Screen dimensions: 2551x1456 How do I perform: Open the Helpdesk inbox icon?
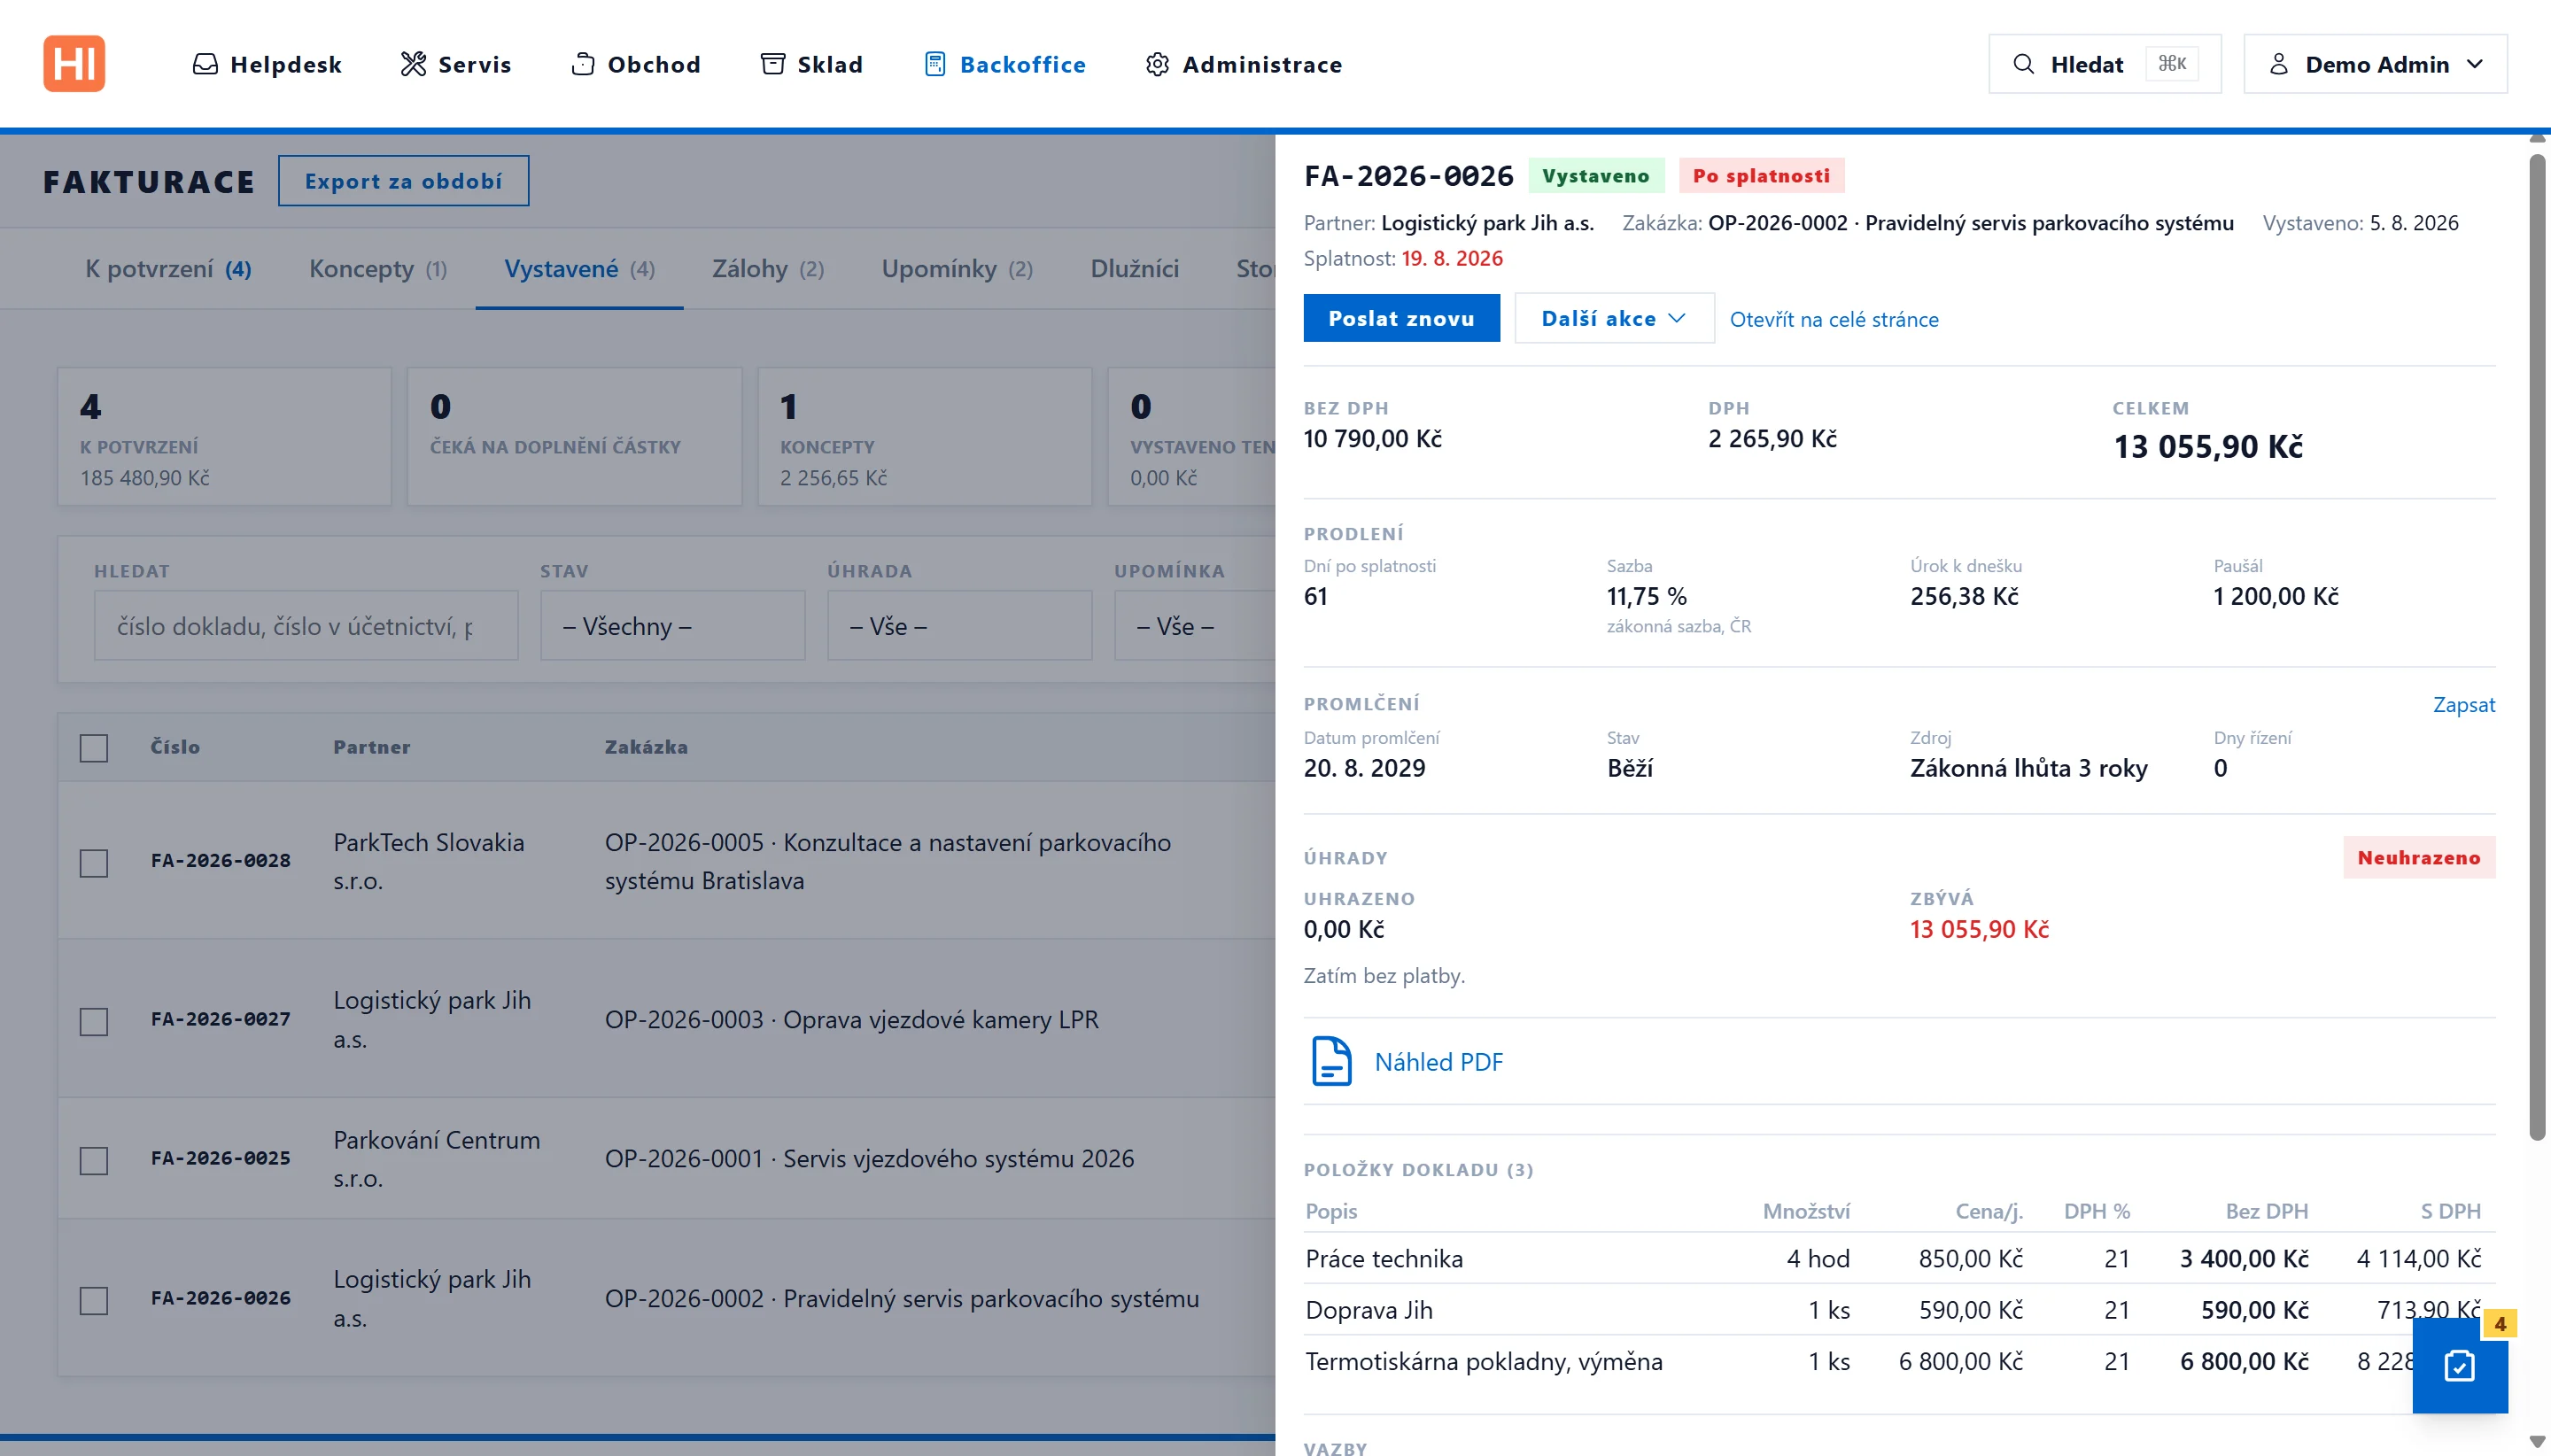click(x=205, y=64)
